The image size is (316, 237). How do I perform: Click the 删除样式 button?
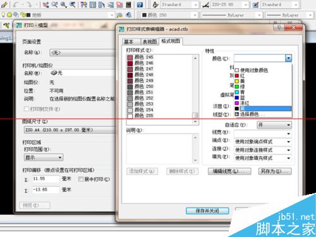[x=182, y=171]
